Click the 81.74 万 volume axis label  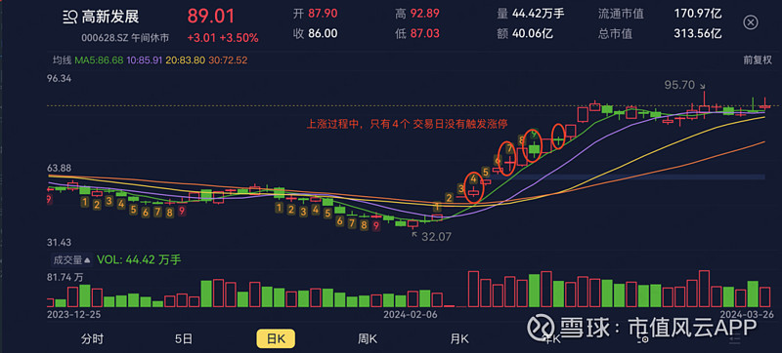[x=65, y=279]
